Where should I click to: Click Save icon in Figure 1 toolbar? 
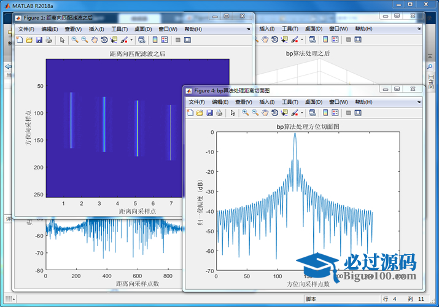point(39,40)
